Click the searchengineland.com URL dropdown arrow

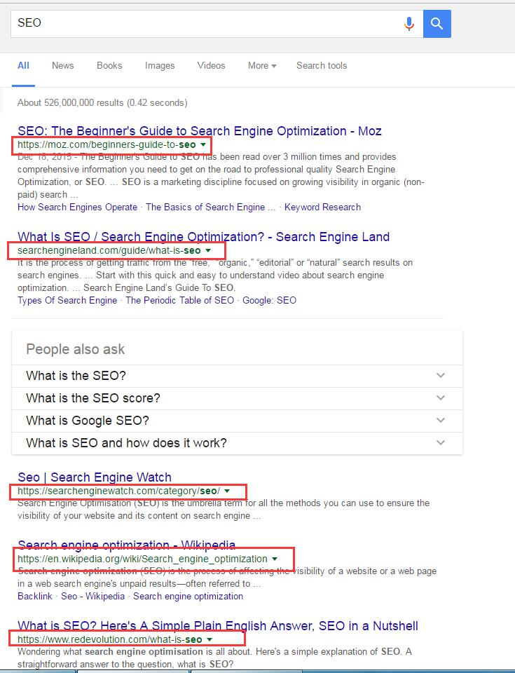pos(208,251)
